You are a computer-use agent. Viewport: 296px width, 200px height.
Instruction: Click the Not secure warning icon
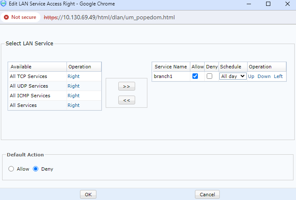(6, 18)
